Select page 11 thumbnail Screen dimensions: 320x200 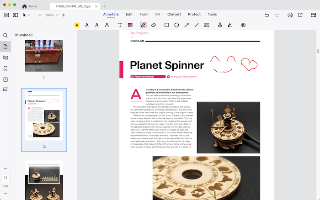click(x=44, y=55)
